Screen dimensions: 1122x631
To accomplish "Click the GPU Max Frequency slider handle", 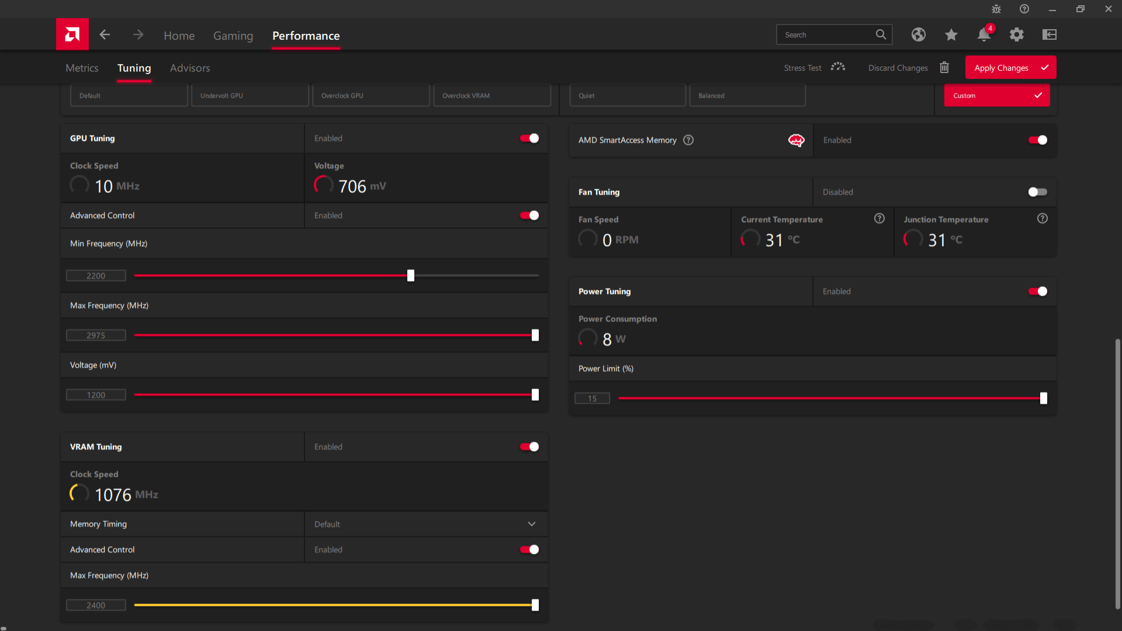I will click(x=535, y=335).
